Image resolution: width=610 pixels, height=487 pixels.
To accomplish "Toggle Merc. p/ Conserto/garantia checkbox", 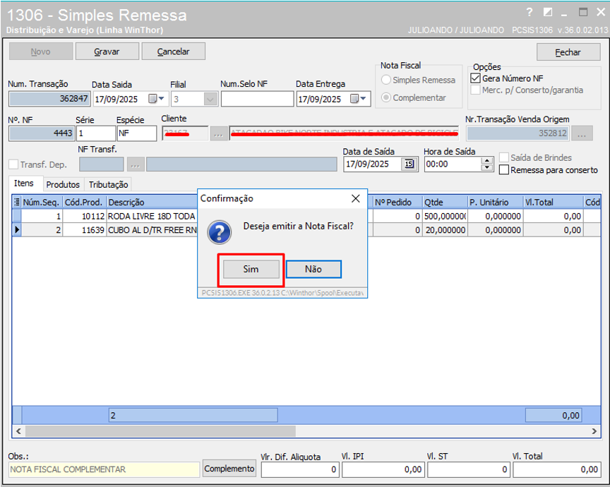I will point(475,90).
